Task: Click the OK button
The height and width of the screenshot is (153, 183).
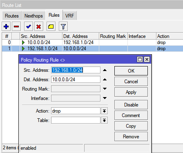Action: point(131,71)
